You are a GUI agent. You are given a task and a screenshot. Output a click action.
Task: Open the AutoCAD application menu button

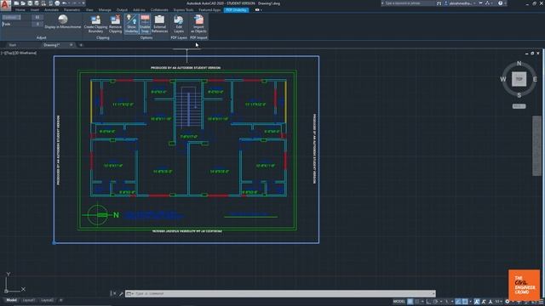[x=5, y=5]
